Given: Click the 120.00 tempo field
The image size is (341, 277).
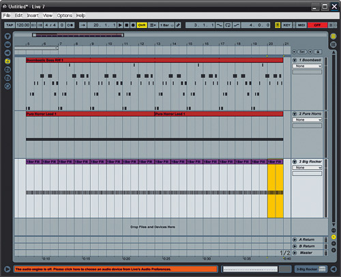Looking at the screenshot, I should coord(23,25).
